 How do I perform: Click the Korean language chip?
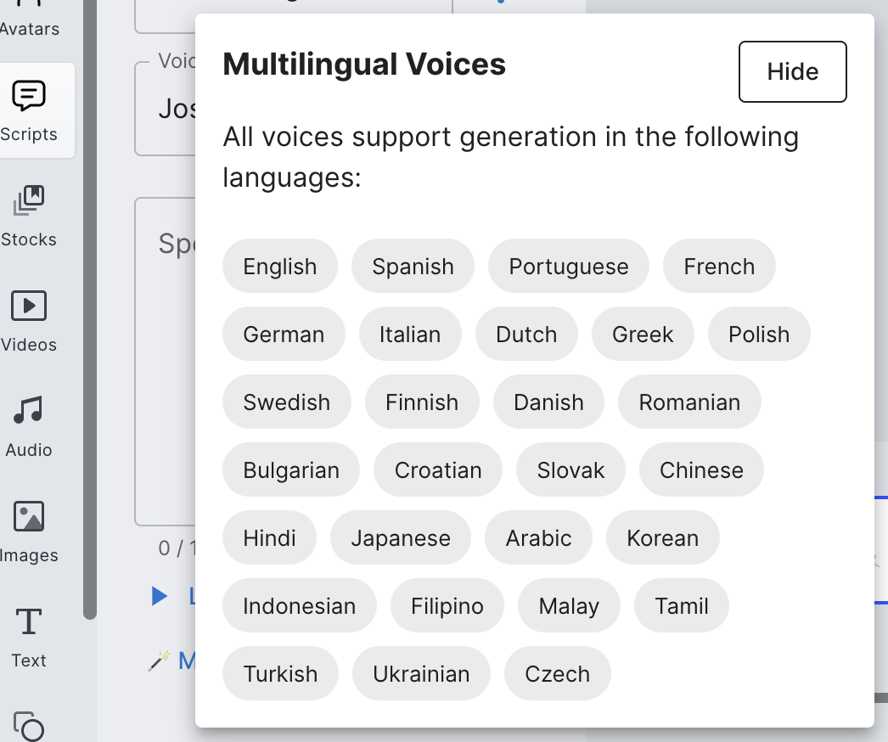coord(662,538)
